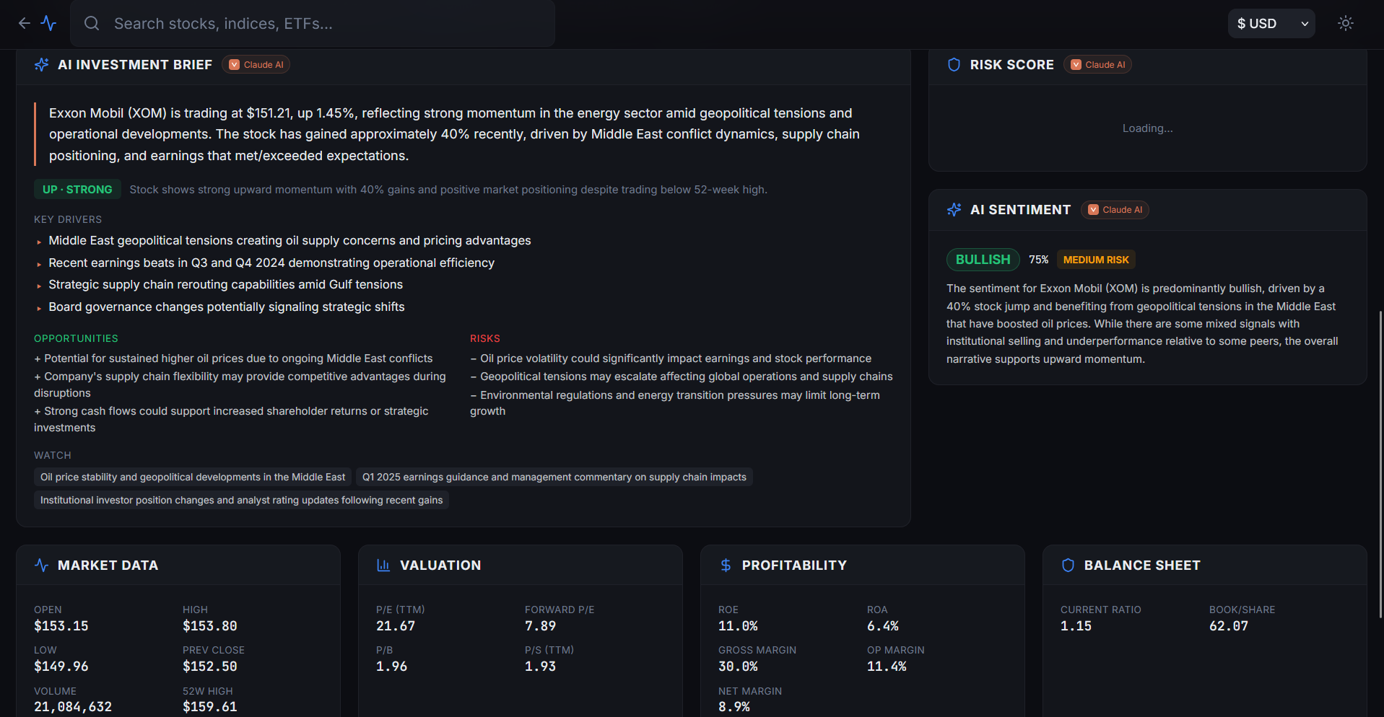The image size is (1384, 717).
Task: Click the ROA value 6.4%
Action: click(883, 626)
